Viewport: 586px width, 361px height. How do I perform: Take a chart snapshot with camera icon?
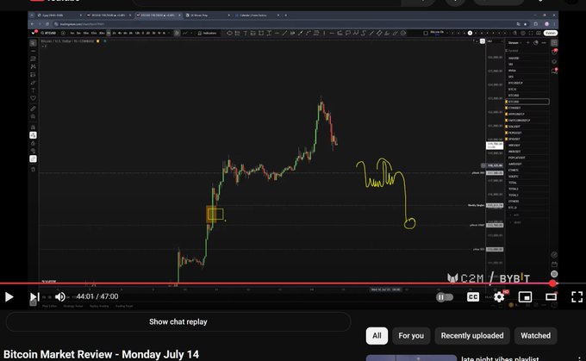[539, 33]
